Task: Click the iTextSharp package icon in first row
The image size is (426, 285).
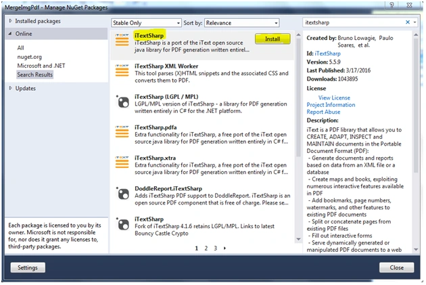Action: (122, 40)
